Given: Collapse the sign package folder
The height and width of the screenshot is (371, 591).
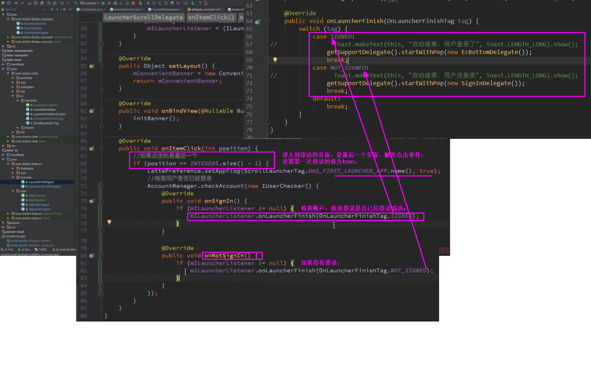Looking at the screenshot, I should tap(13, 191).
